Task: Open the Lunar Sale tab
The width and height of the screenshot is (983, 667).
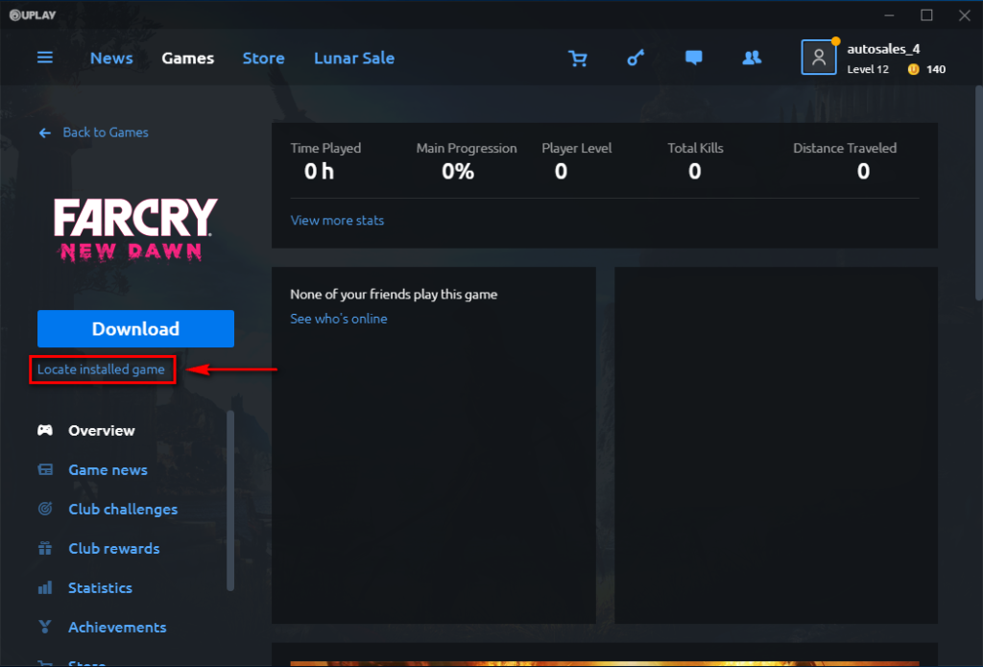Action: tap(354, 59)
